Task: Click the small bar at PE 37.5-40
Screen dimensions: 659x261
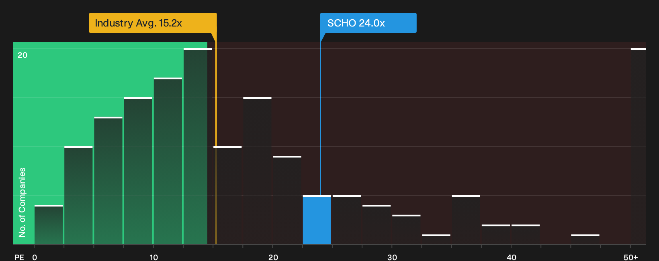Action: 496,234
